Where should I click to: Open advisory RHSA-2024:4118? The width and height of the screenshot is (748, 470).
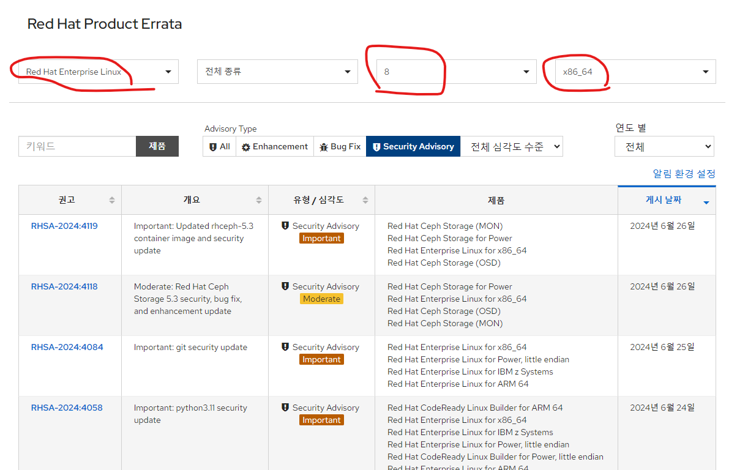[64, 286]
